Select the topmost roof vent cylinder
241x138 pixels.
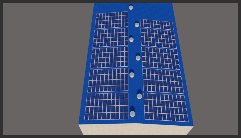click(131, 7)
